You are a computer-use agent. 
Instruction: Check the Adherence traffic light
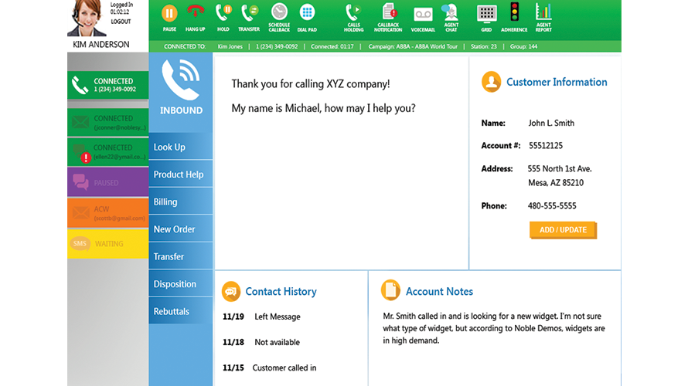pos(514,12)
